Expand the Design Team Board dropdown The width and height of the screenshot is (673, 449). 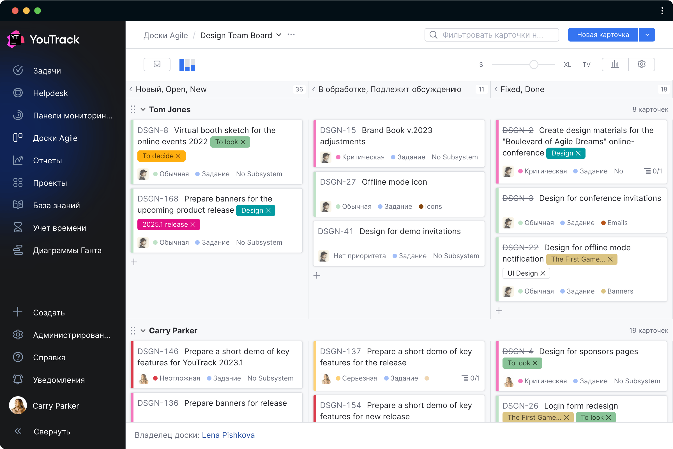[x=279, y=35]
